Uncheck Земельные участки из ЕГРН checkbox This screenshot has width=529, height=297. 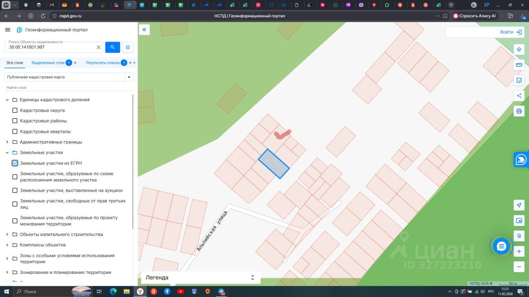click(x=15, y=163)
